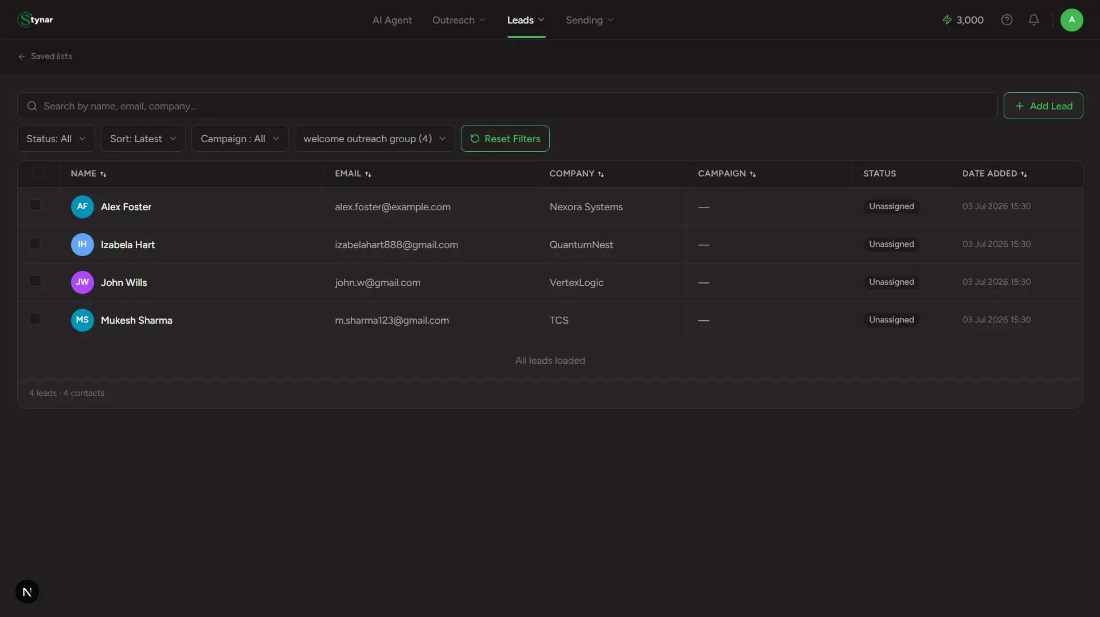Open the Status: All dropdown

click(x=56, y=139)
